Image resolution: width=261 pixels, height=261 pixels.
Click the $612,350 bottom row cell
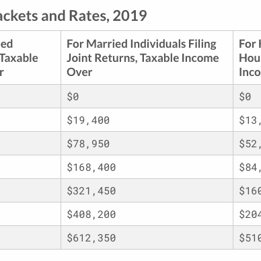pos(147,237)
